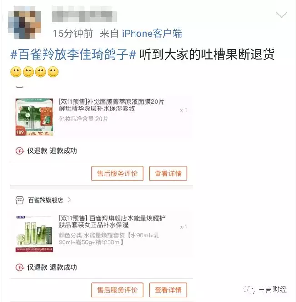Click first 查看详情 button

(168, 174)
